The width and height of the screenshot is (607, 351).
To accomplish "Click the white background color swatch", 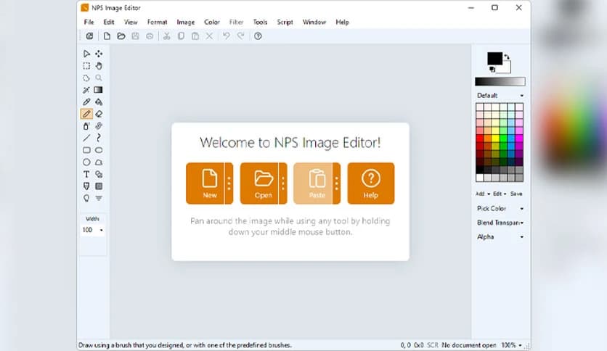I will pos(505,68).
